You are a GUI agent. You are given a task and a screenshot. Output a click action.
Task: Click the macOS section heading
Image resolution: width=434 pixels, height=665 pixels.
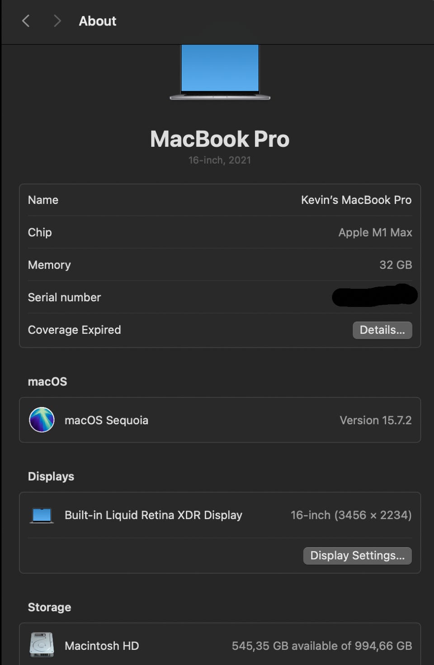click(47, 382)
